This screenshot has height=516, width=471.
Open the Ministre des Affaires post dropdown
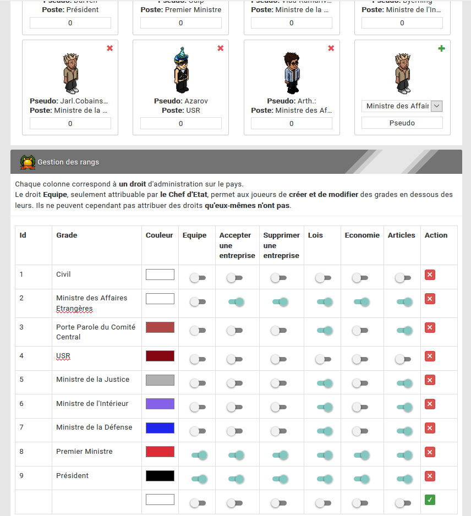click(402, 106)
